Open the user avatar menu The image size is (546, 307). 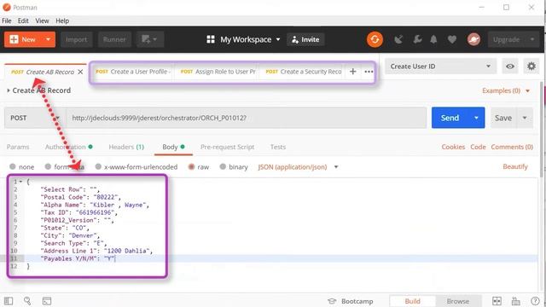point(473,39)
